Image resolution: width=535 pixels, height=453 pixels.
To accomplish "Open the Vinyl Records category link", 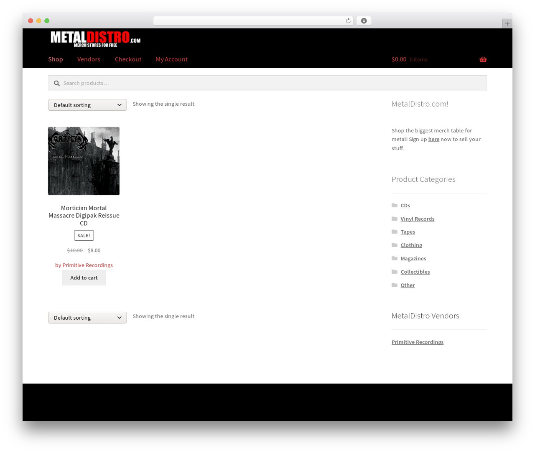I will [418, 219].
